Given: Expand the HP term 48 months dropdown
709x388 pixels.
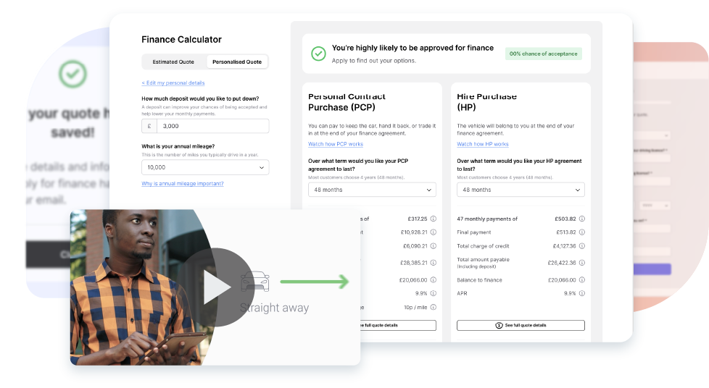Looking at the screenshot, I should tap(521, 190).
